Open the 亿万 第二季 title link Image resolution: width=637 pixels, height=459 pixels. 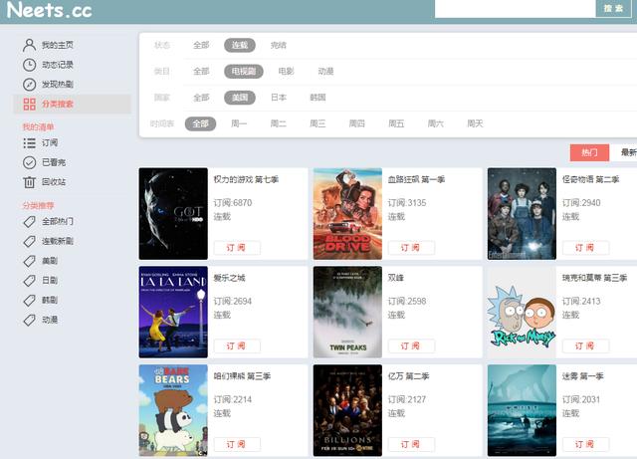point(408,376)
